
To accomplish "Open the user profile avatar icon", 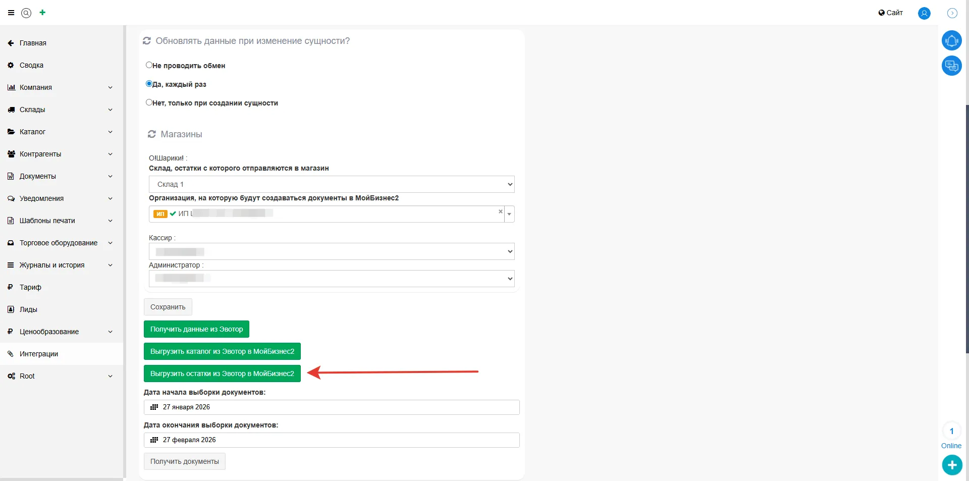I will coord(924,13).
